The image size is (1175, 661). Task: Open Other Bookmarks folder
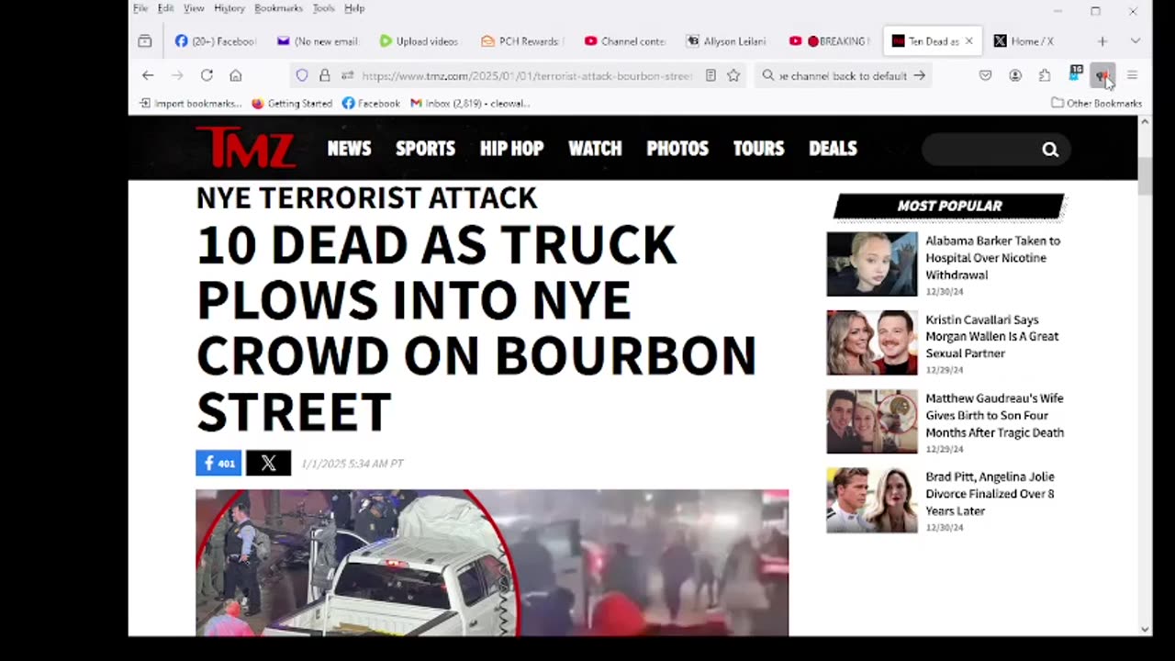coord(1096,103)
